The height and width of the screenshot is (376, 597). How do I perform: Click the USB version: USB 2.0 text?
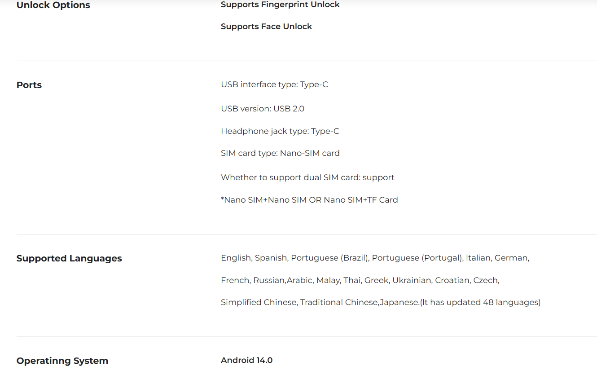point(263,109)
